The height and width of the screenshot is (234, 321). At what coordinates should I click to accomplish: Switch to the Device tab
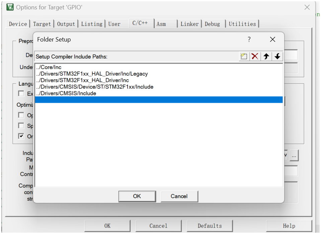[x=18, y=24]
